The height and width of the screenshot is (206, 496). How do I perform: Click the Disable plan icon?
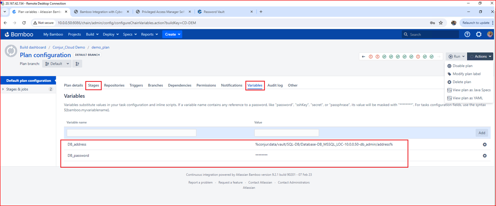tap(449, 66)
